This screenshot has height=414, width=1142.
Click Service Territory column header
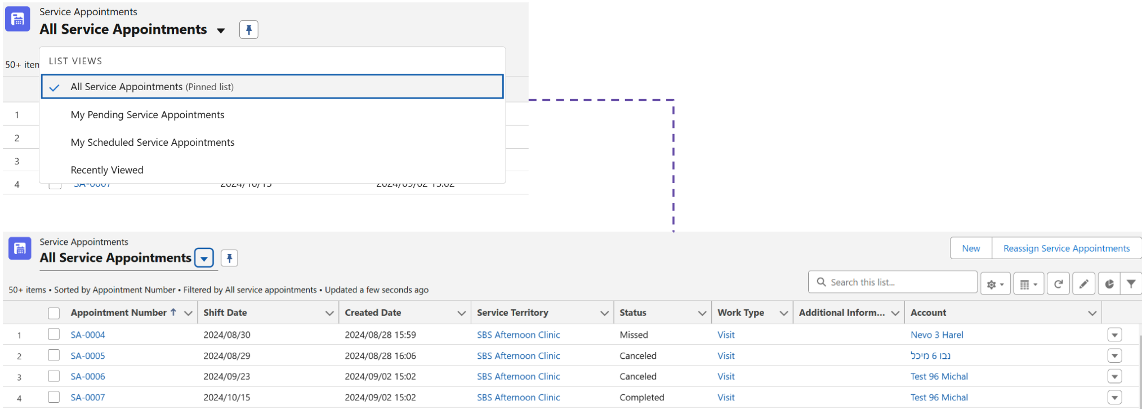coord(512,313)
